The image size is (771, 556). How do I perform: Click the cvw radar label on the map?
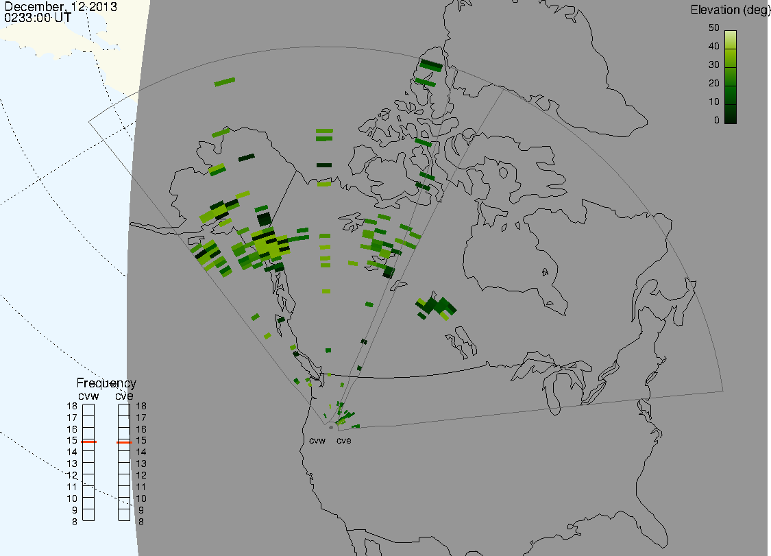tap(317, 441)
